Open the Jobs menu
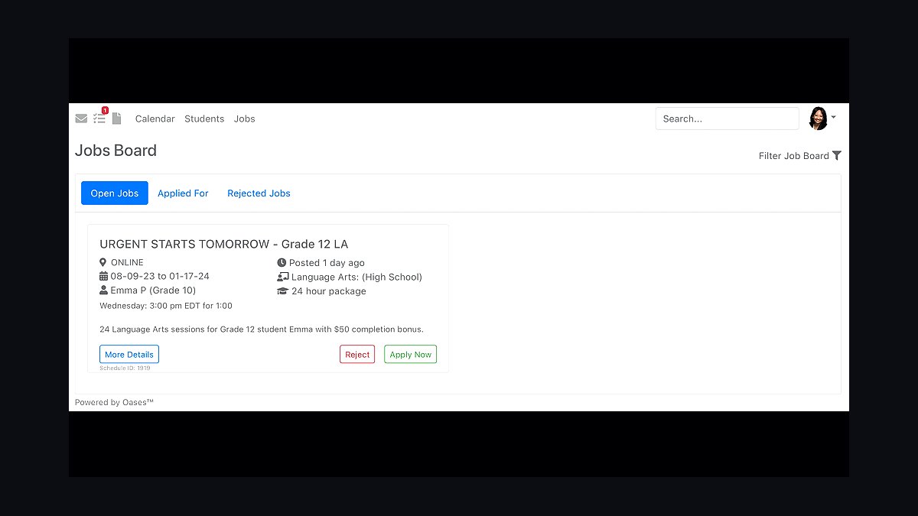918x516 pixels. (245, 118)
